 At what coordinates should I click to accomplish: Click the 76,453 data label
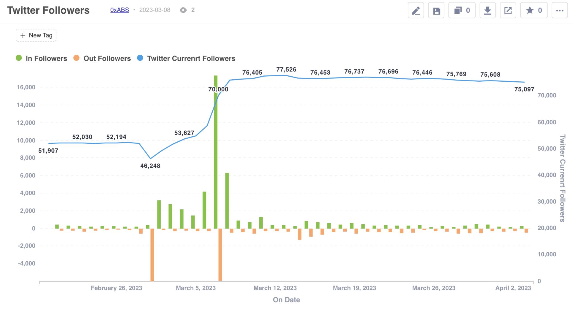(x=320, y=73)
